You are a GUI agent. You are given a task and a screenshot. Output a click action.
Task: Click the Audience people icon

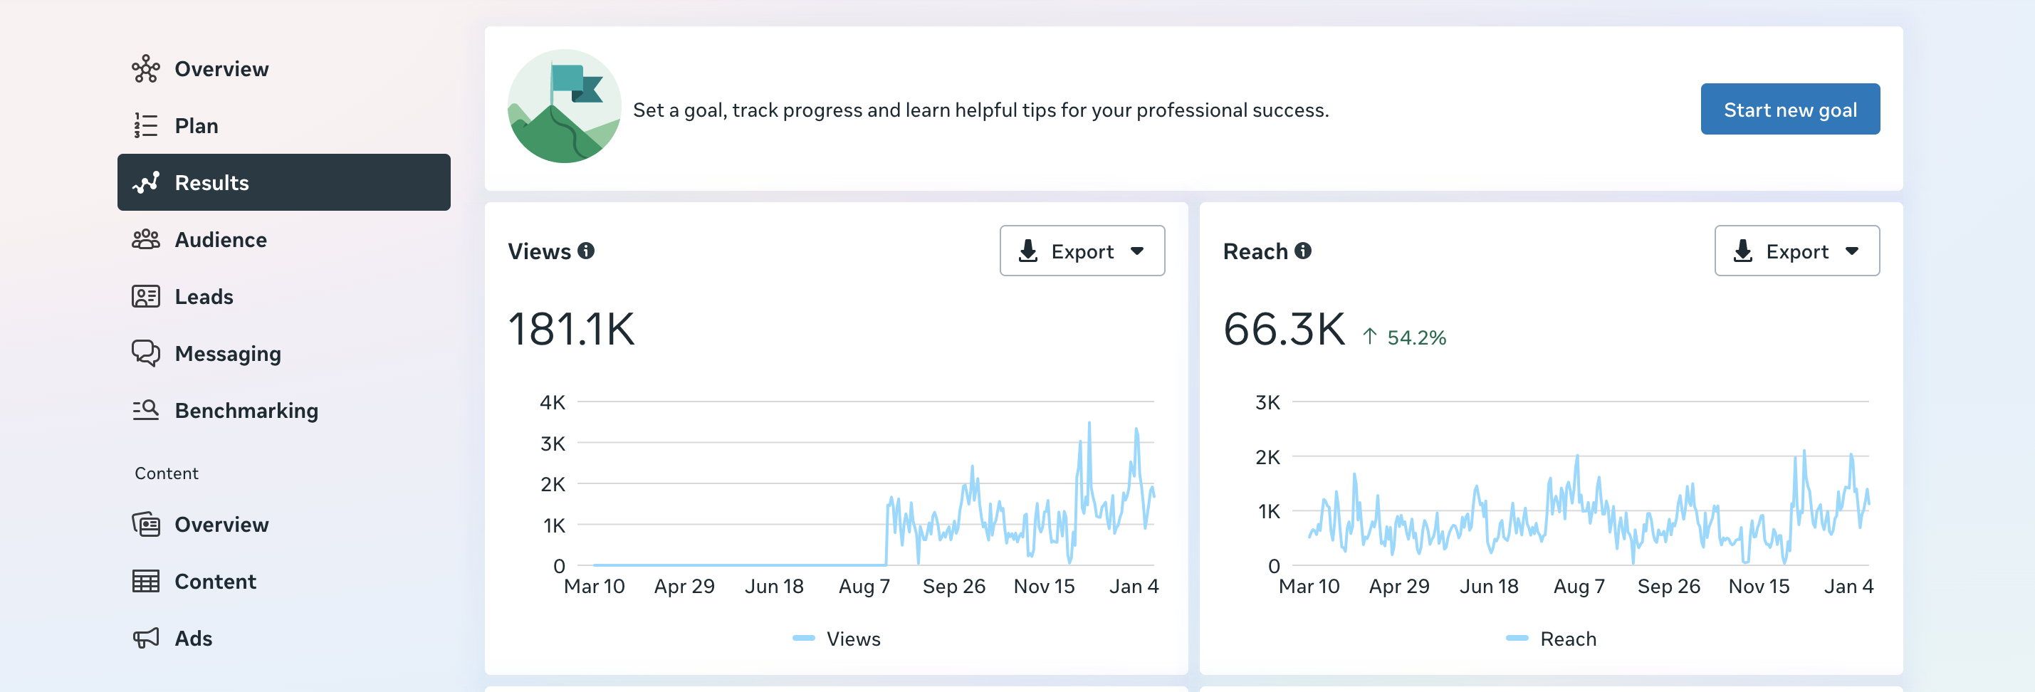pyautogui.click(x=145, y=239)
